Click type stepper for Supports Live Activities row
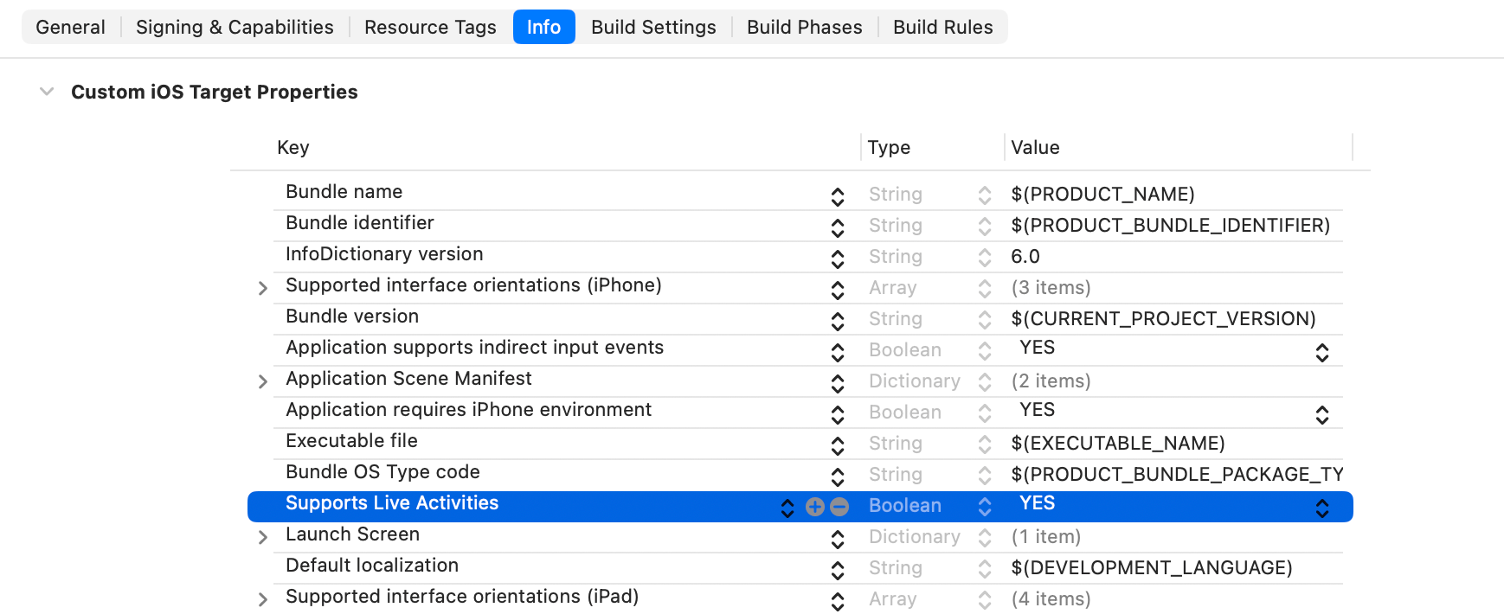This screenshot has width=1504, height=614. coord(984,507)
